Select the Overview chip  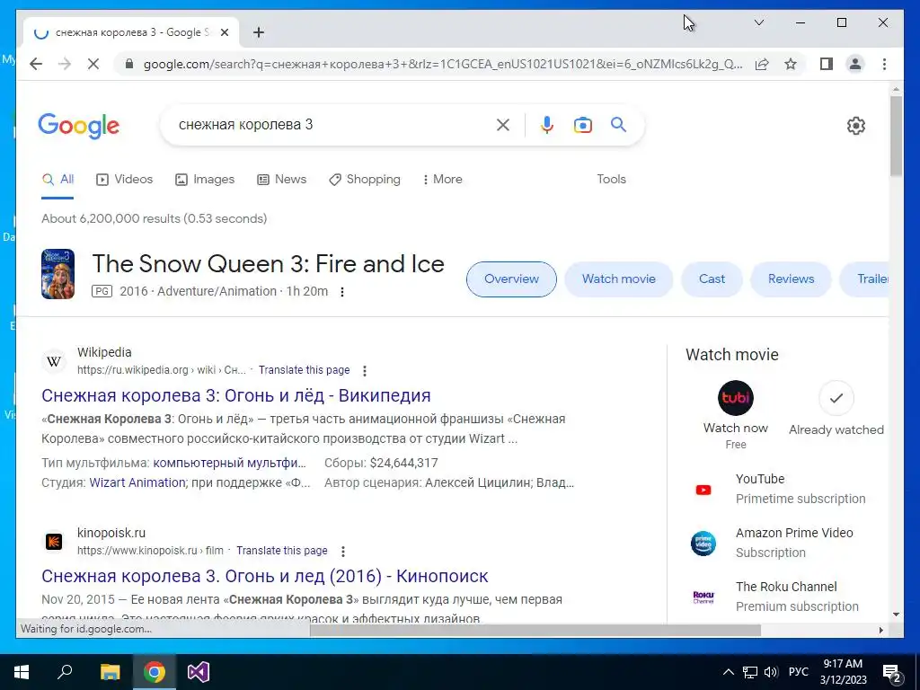[511, 279]
